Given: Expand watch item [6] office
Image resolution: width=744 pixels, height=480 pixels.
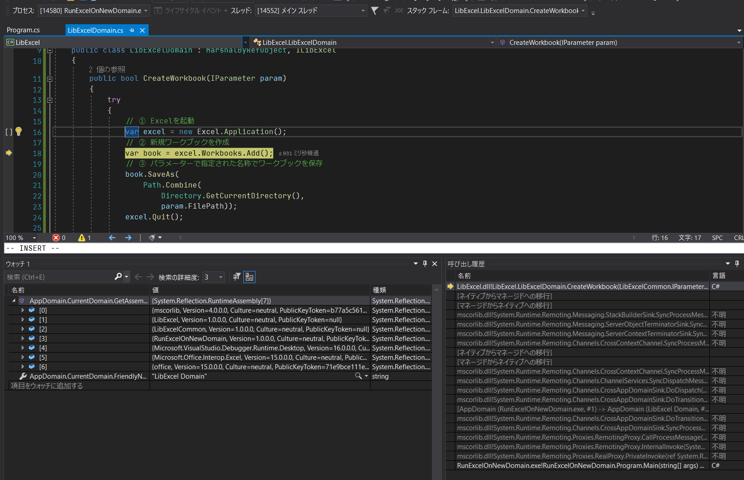Looking at the screenshot, I should [22, 367].
